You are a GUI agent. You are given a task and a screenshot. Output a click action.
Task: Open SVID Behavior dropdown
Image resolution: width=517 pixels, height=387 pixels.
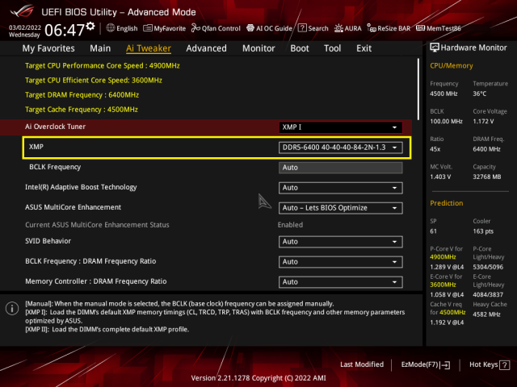click(340, 242)
